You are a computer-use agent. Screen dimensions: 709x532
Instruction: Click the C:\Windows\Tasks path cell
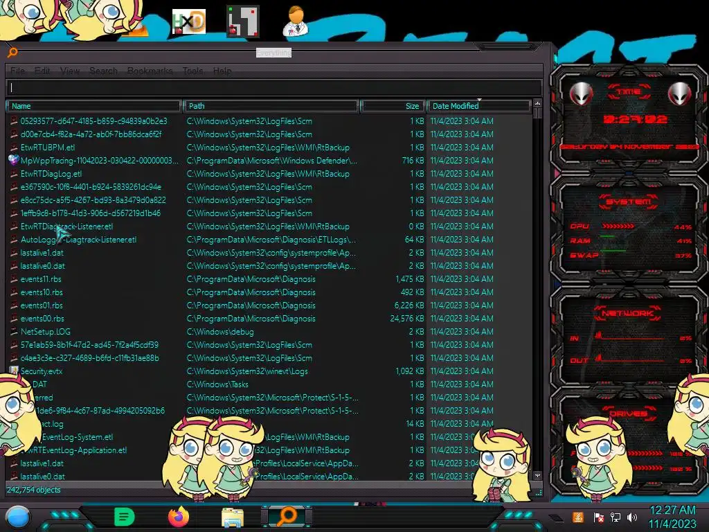(x=217, y=384)
